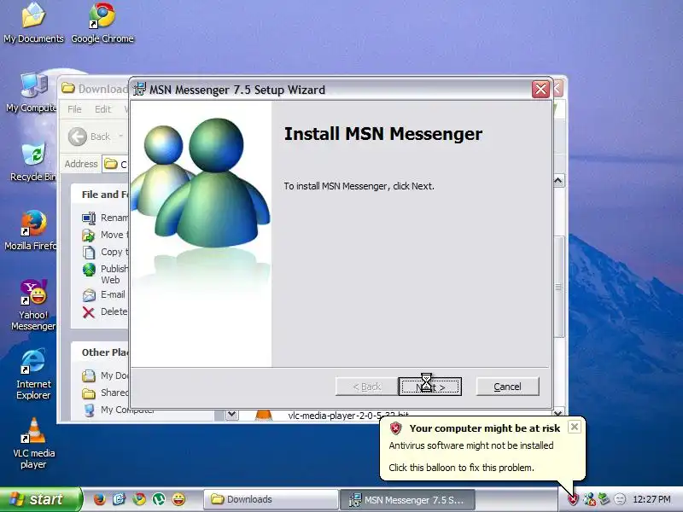This screenshot has height=512, width=683.
Task: Open Google Chrome desktop shortcut
Action: pos(102,23)
